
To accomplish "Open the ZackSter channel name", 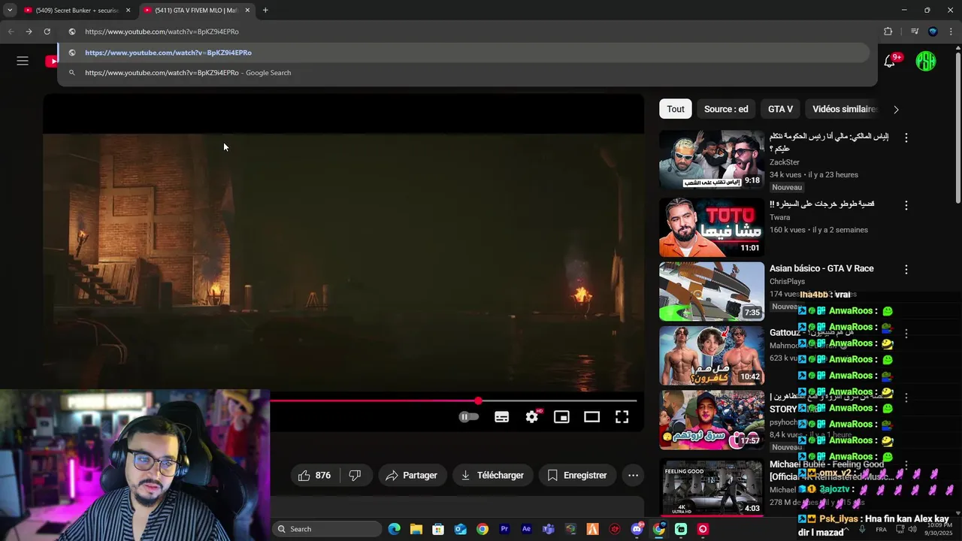I will (x=785, y=162).
